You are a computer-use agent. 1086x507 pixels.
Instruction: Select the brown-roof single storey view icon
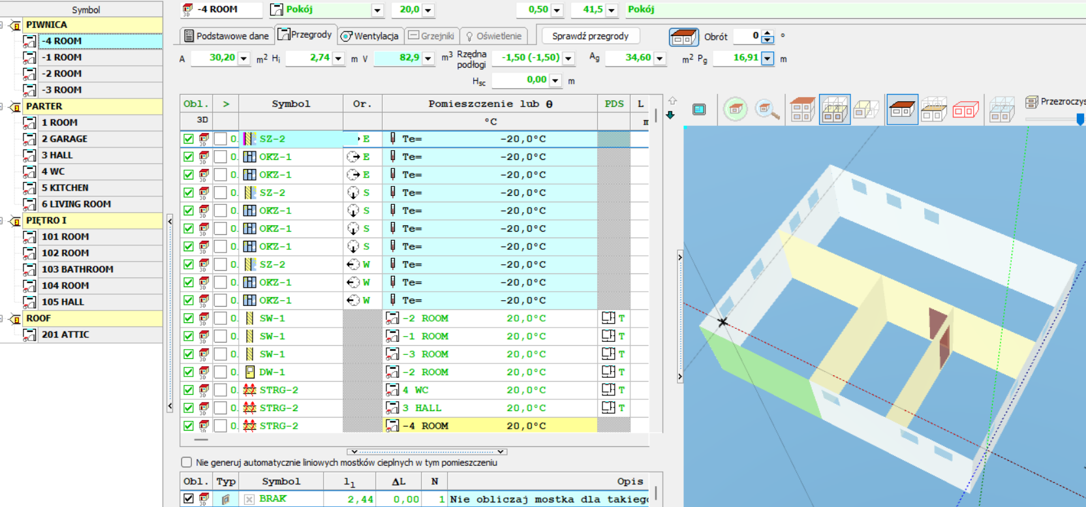click(x=902, y=110)
